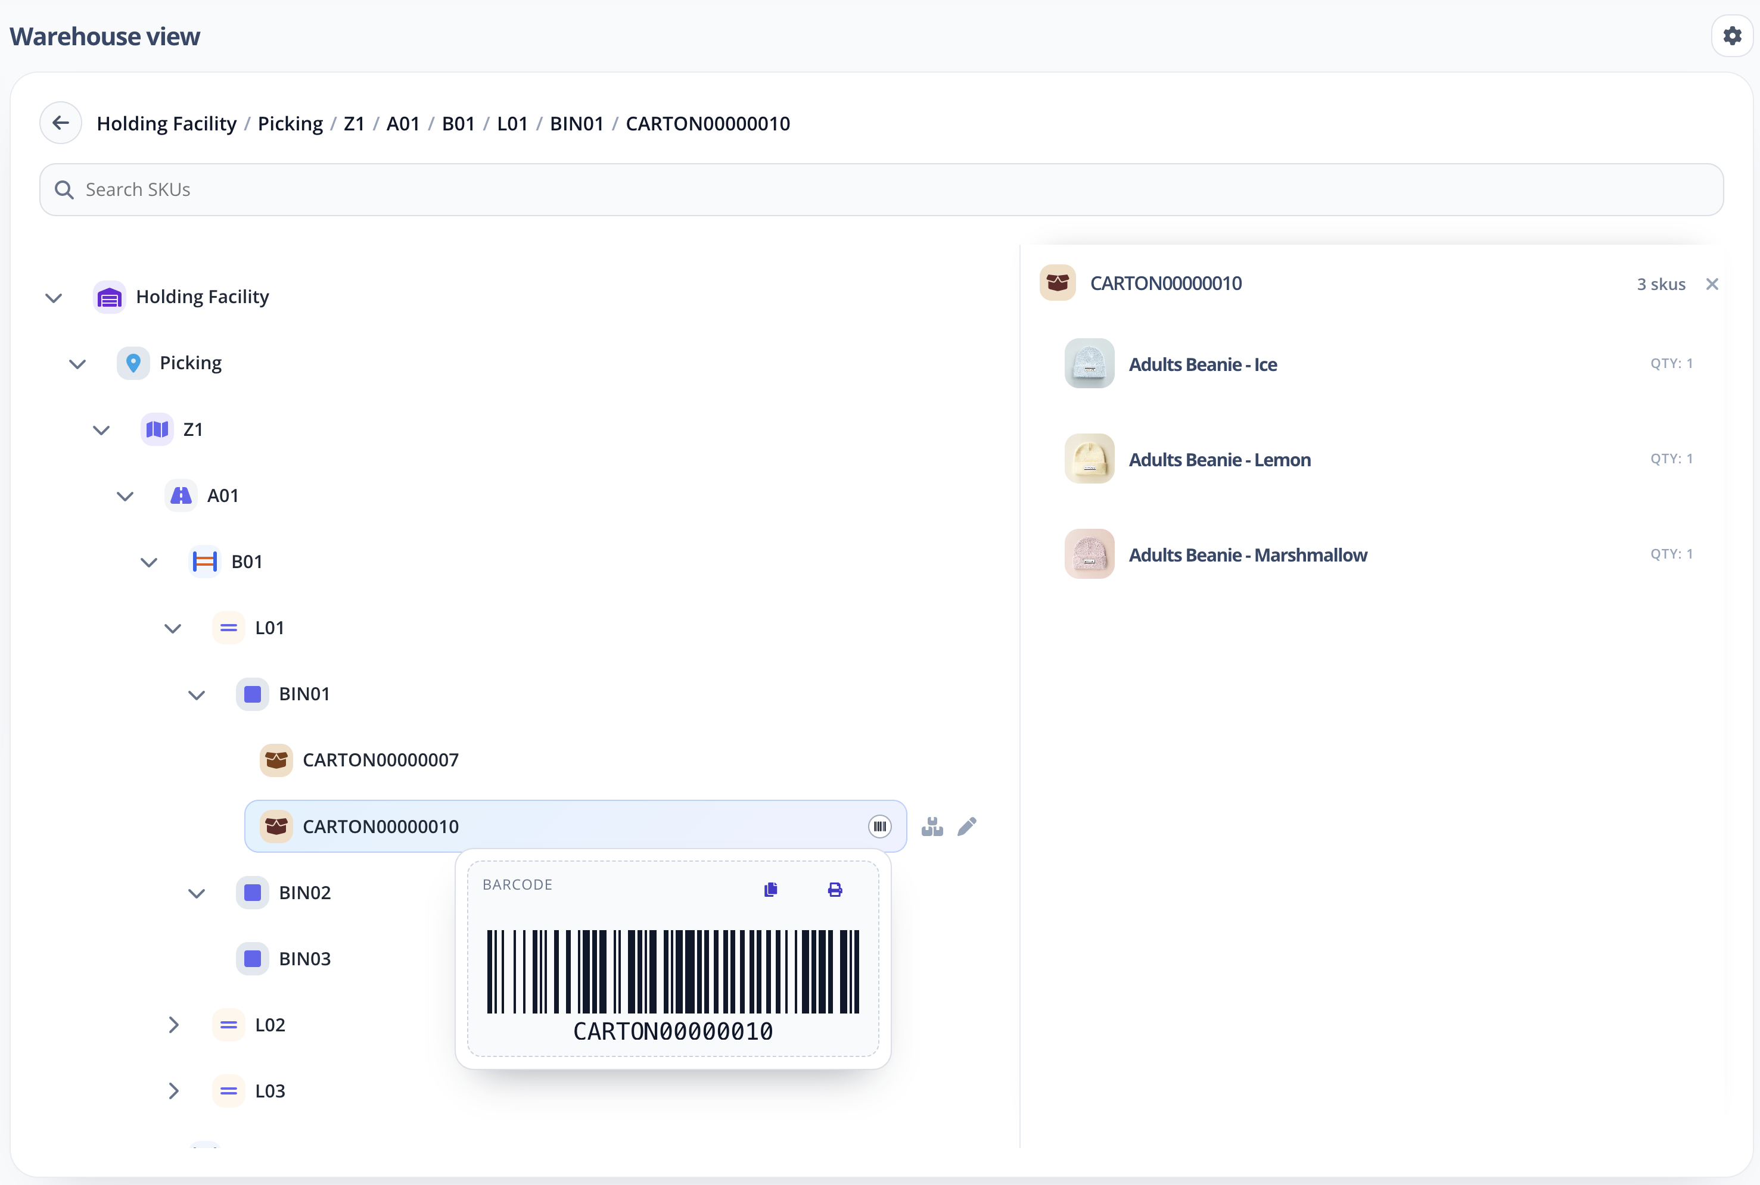Image resolution: width=1760 pixels, height=1185 pixels.
Task: Click the Search SKUs input field
Action: pos(453,190)
